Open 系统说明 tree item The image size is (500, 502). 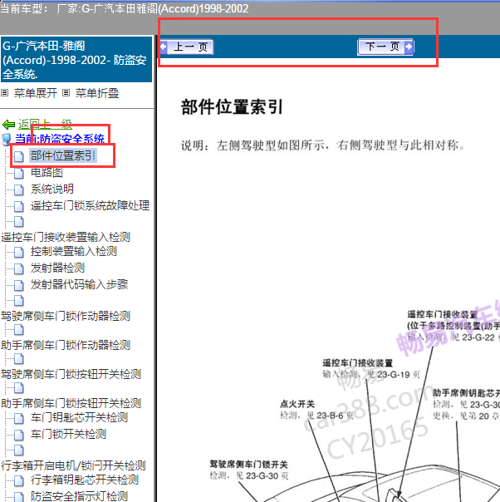click(x=52, y=189)
